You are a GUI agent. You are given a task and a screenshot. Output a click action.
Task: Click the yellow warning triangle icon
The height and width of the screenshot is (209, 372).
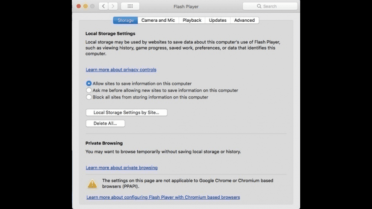(92, 184)
